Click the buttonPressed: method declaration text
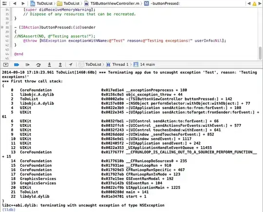Screen dimensions: 263x212 [55, 27]
